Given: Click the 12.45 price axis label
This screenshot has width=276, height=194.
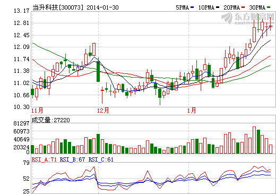Looking at the screenshot, I should coord(22,35).
